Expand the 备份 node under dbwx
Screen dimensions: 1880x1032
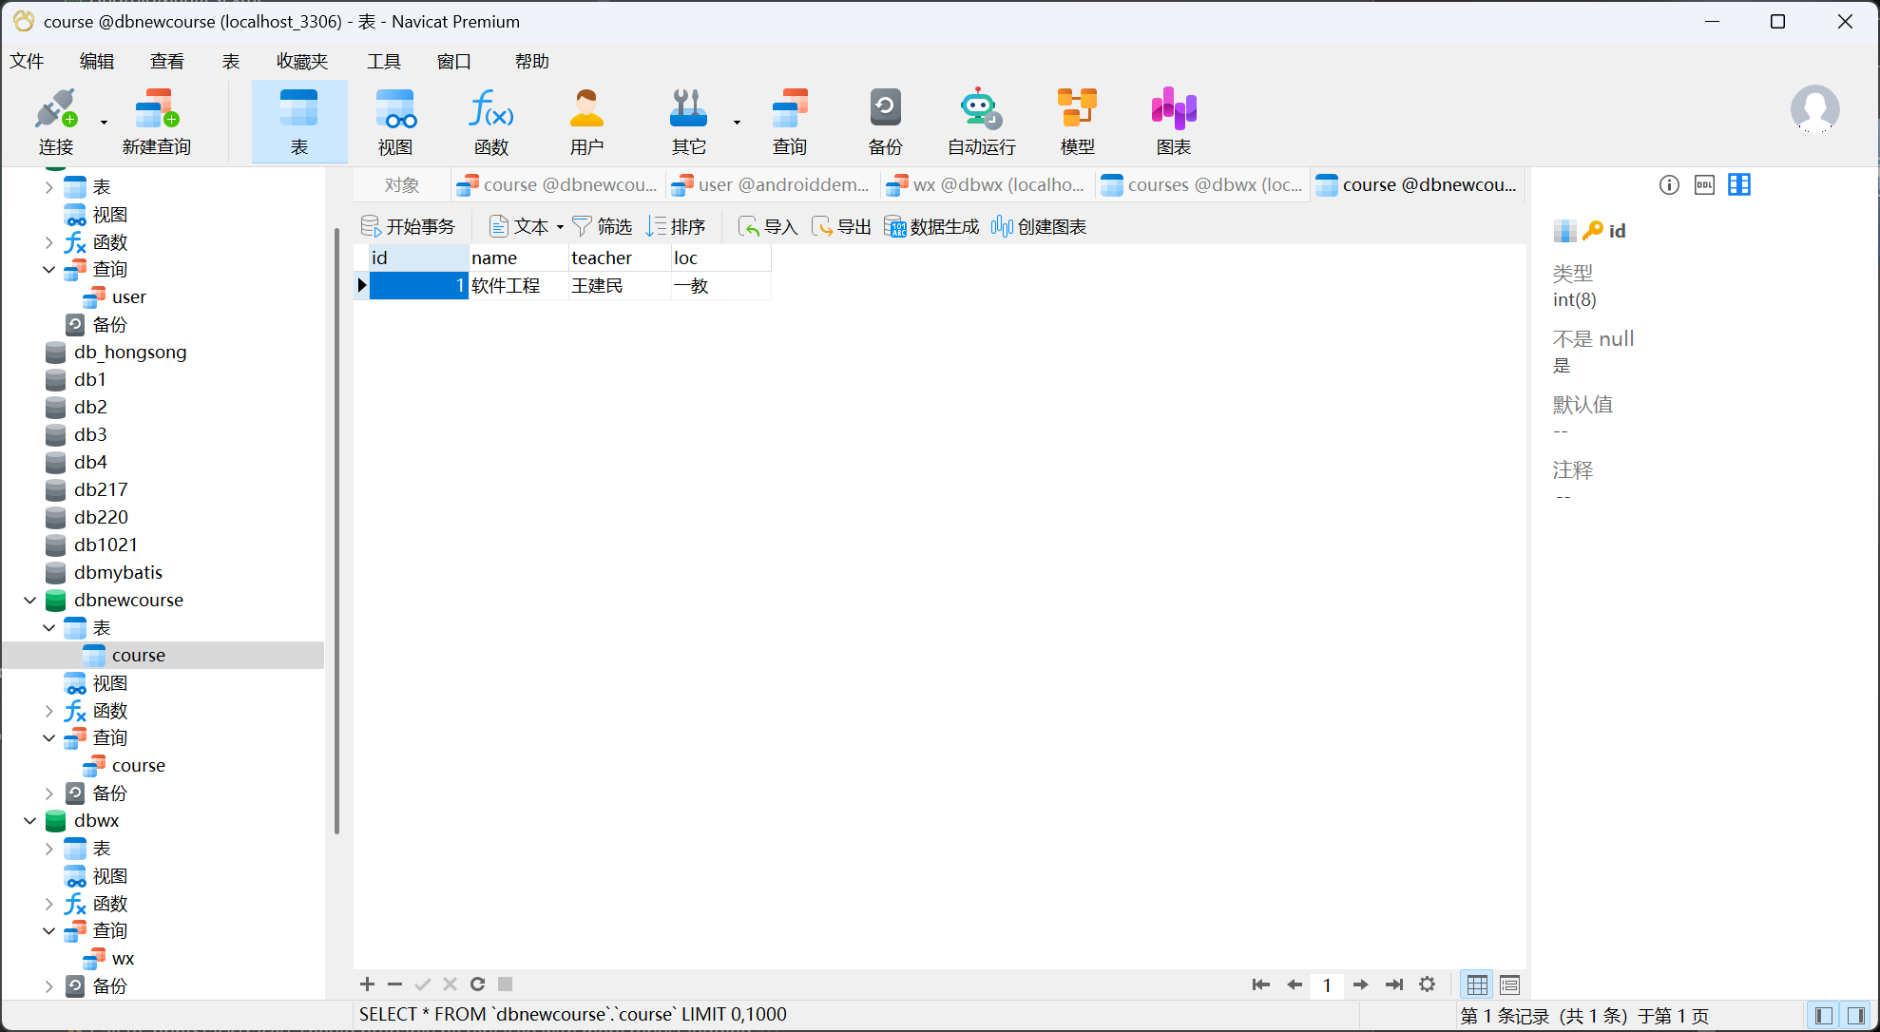click(48, 986)
